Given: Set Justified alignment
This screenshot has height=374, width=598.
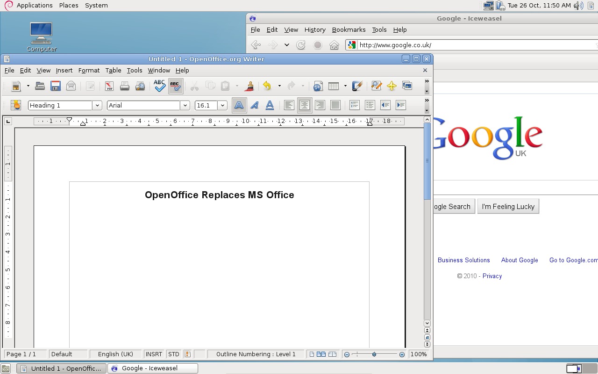Looking at the screenshot, I should (x=335, y=105).
